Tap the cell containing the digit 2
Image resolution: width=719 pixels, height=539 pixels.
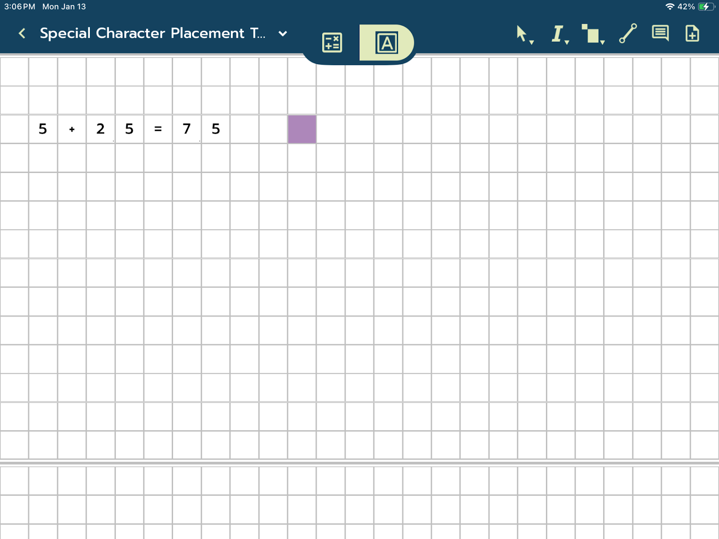coord(101,129)
